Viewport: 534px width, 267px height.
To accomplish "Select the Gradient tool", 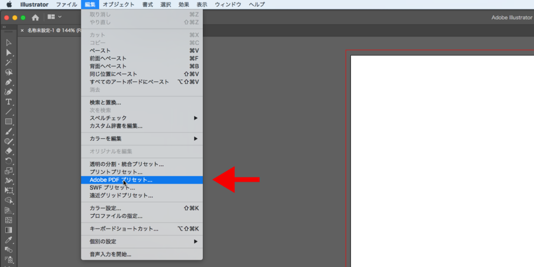I will 9,230.
